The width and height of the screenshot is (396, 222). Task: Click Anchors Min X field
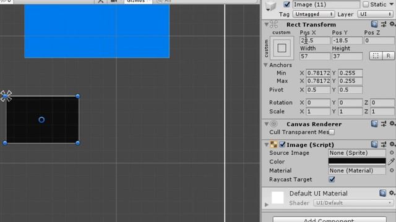pos(318,73)
